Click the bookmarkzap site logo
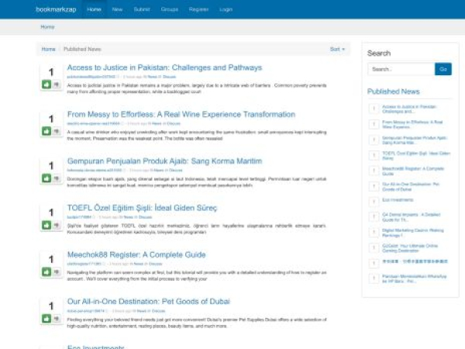This screenshot has height=349, width=465. tap(56, 9)
